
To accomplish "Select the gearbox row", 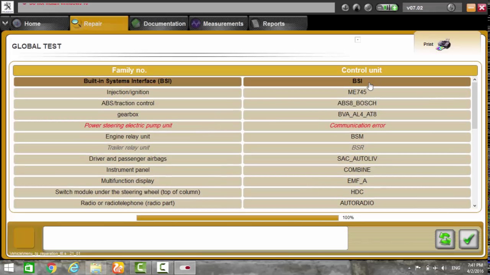I will [x=127, y=114].
